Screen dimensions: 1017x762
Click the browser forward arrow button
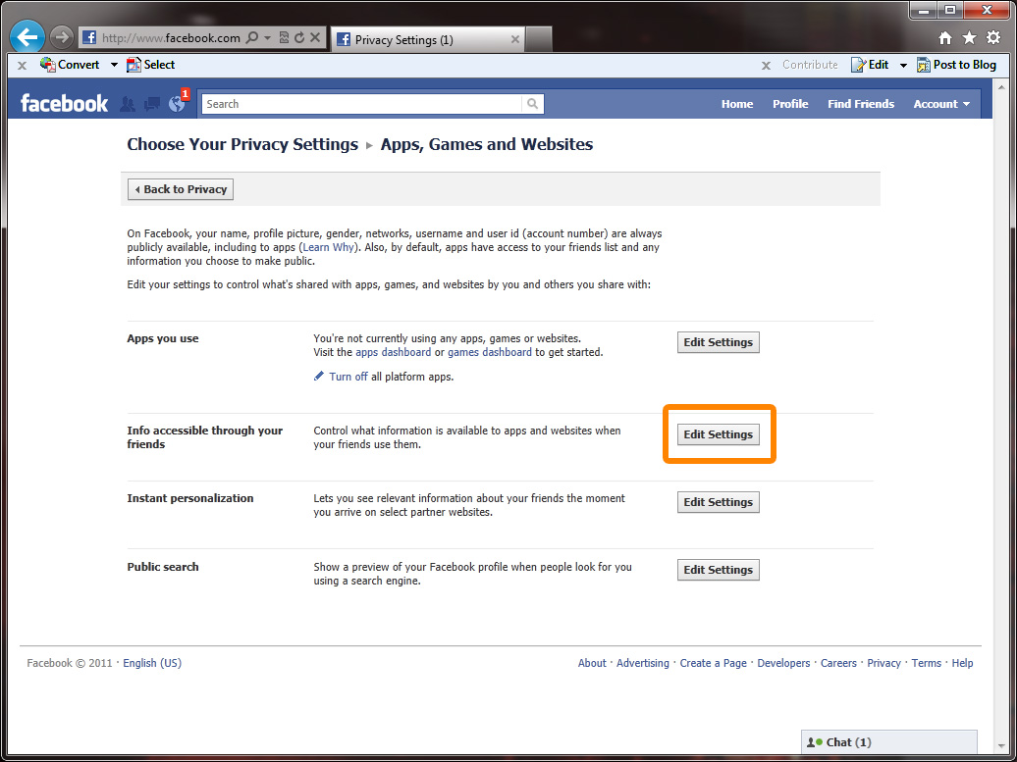pos(61,37)
